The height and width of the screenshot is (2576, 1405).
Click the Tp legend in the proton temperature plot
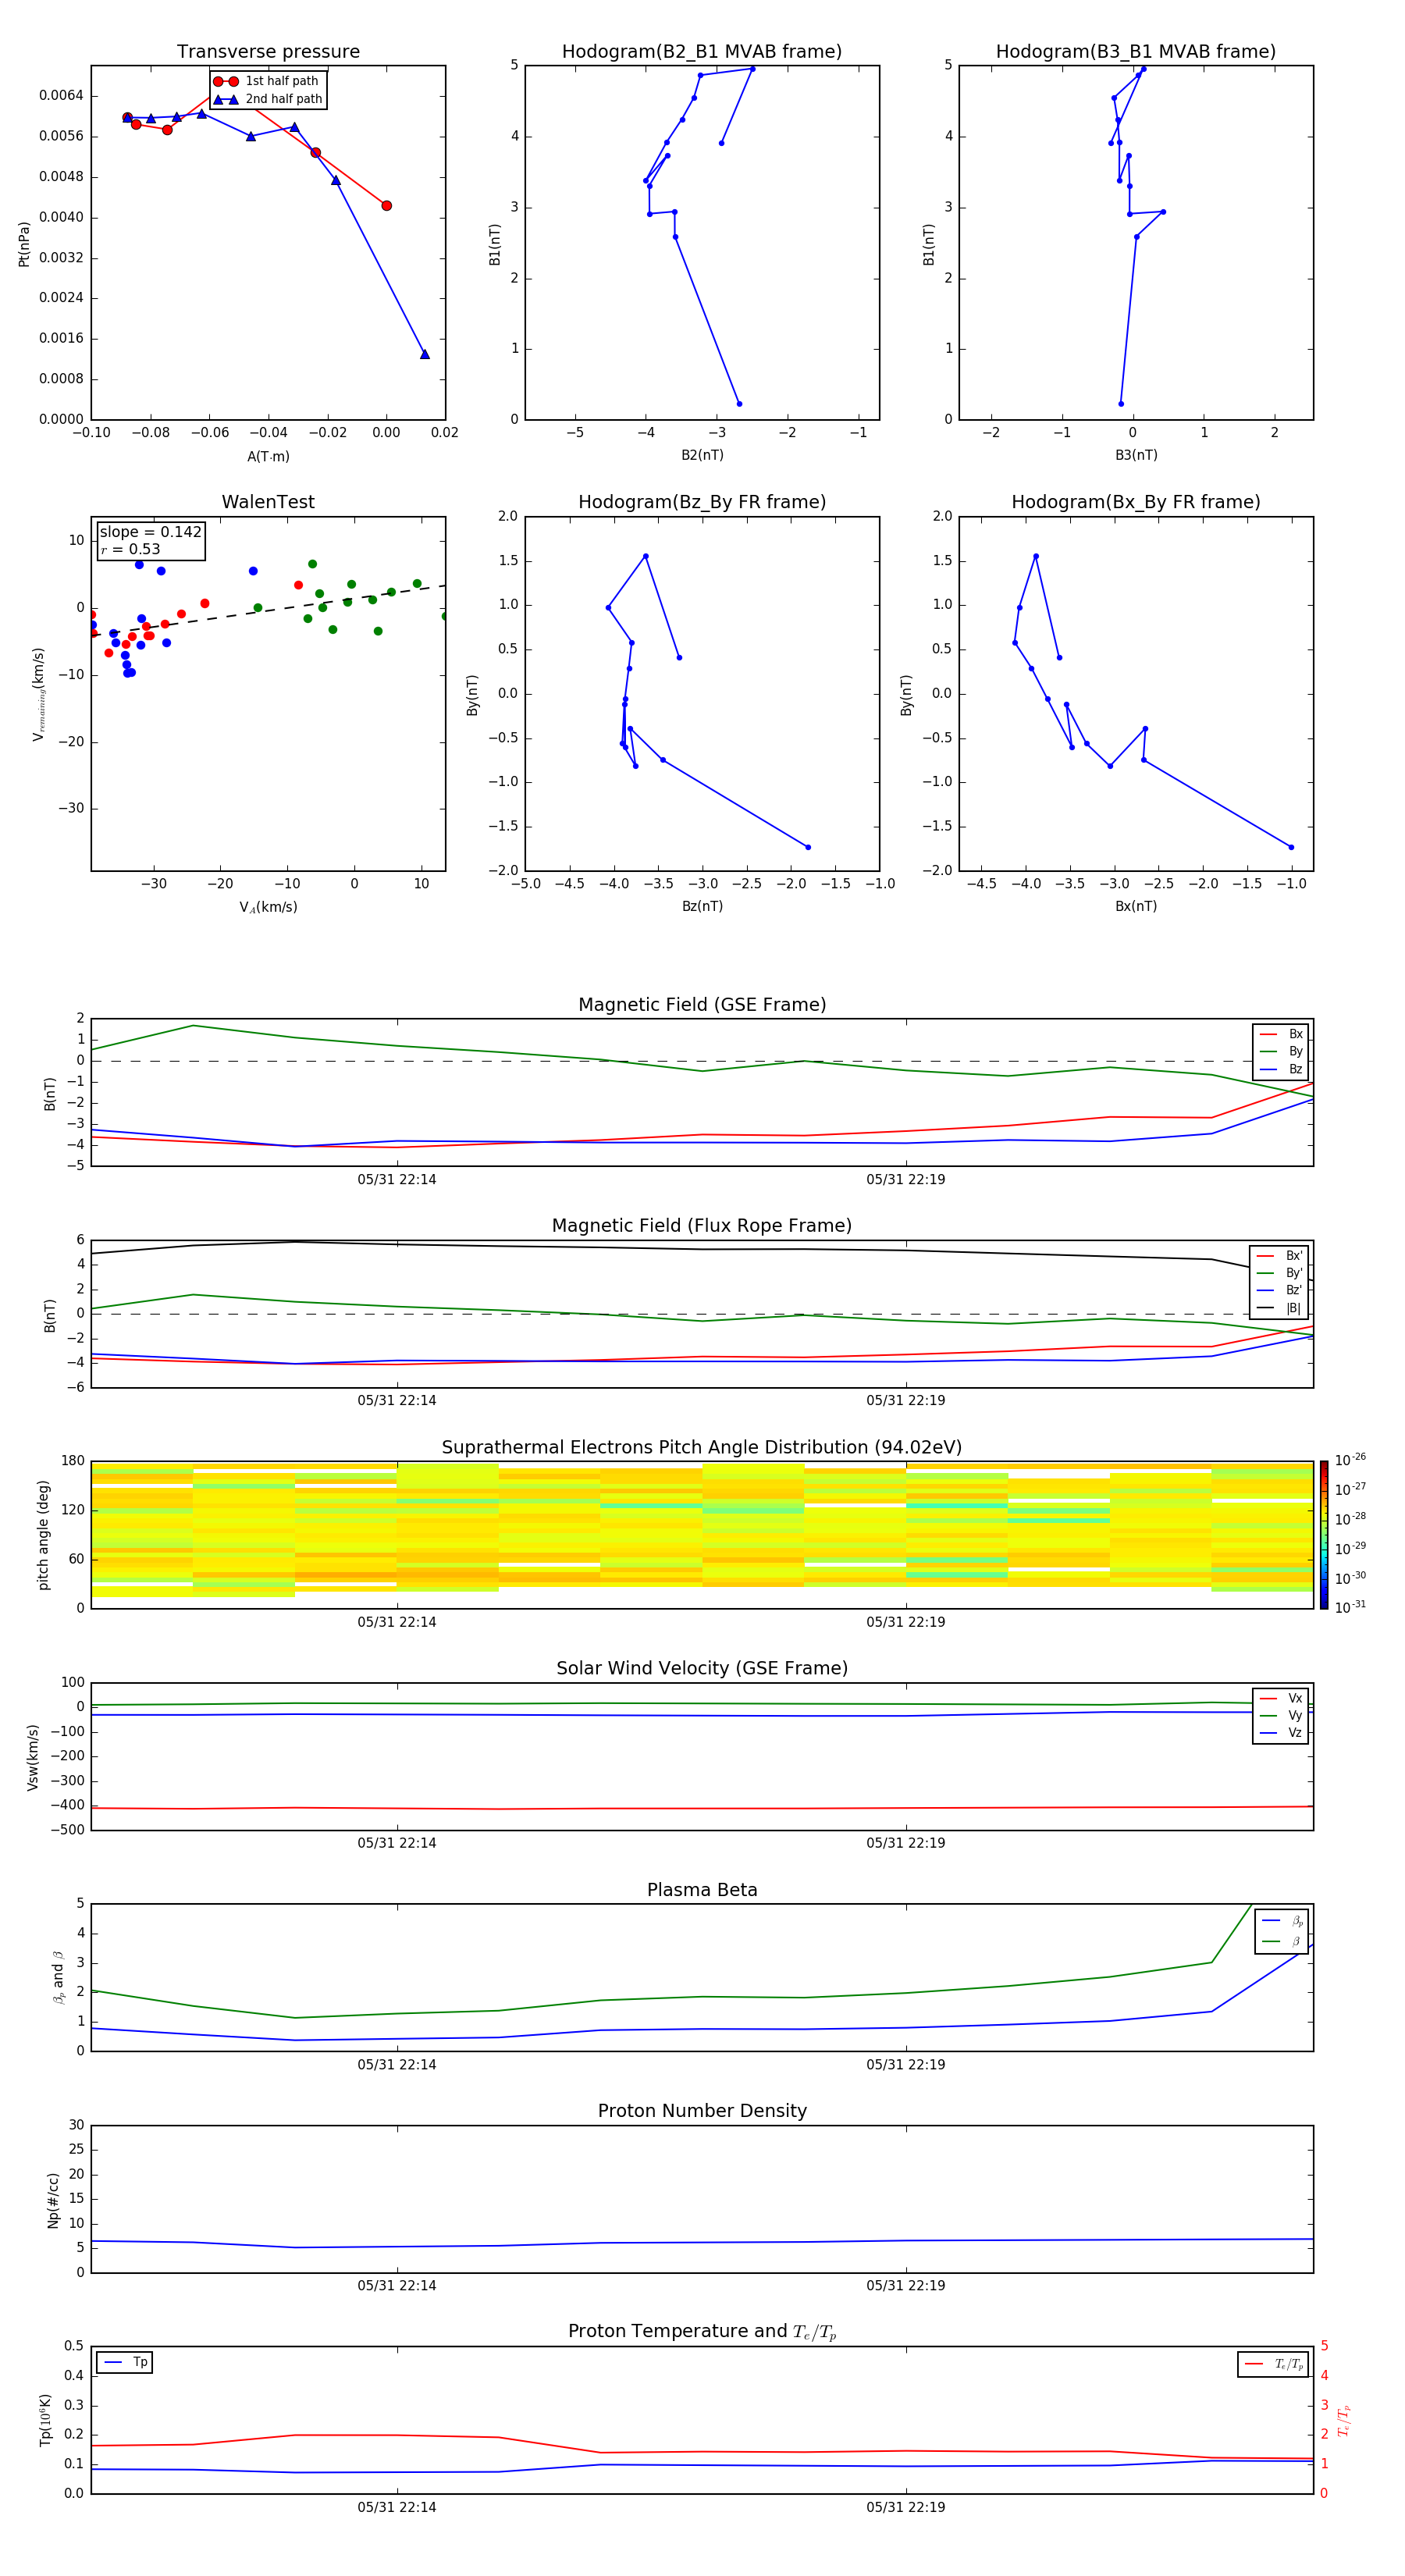click(x=125, y=2362)
